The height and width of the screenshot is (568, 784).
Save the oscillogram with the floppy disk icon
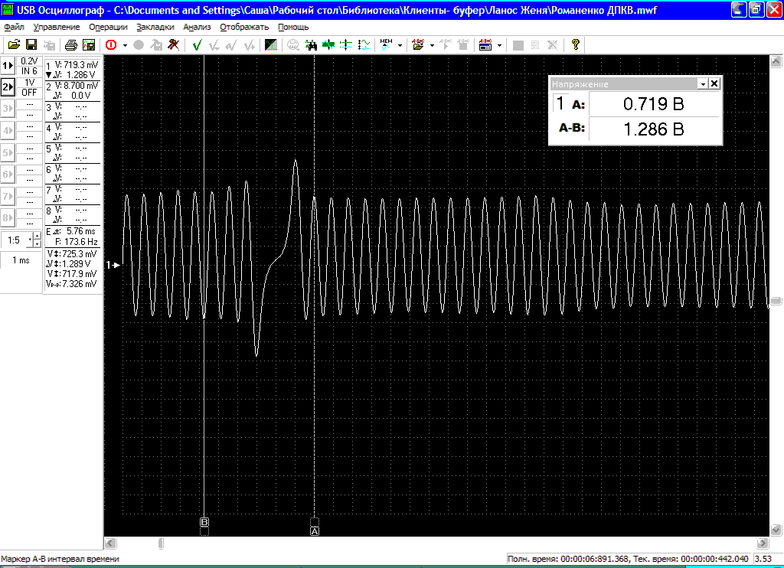(31, 45)
